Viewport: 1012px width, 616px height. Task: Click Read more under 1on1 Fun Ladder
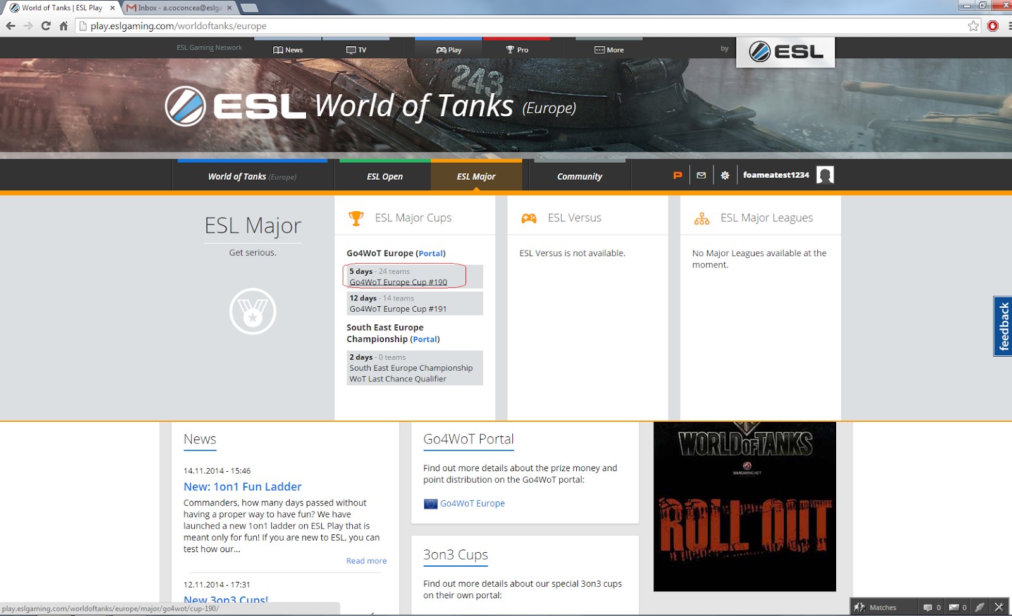[366, 561]
